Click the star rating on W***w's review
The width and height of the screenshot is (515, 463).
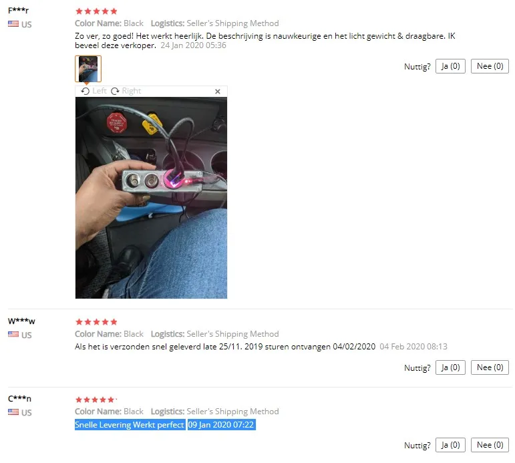tap(96, 322)
